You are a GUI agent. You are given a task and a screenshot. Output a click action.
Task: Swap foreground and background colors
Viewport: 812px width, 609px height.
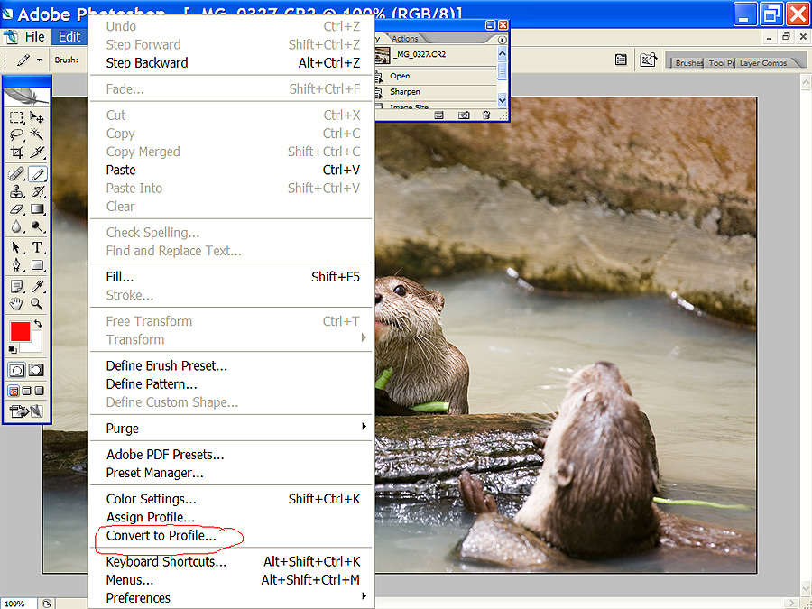click(x=38, y=323)
